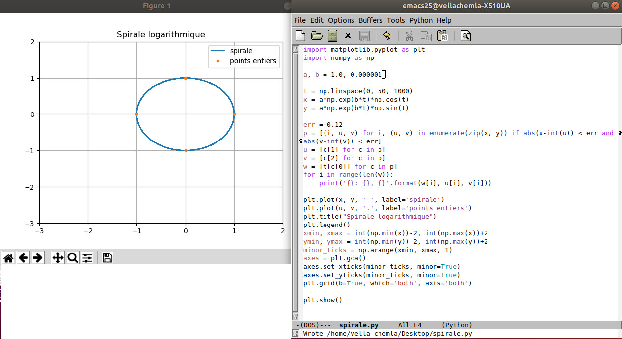Reset the plot view with Home icon

(x=8, y=258)
